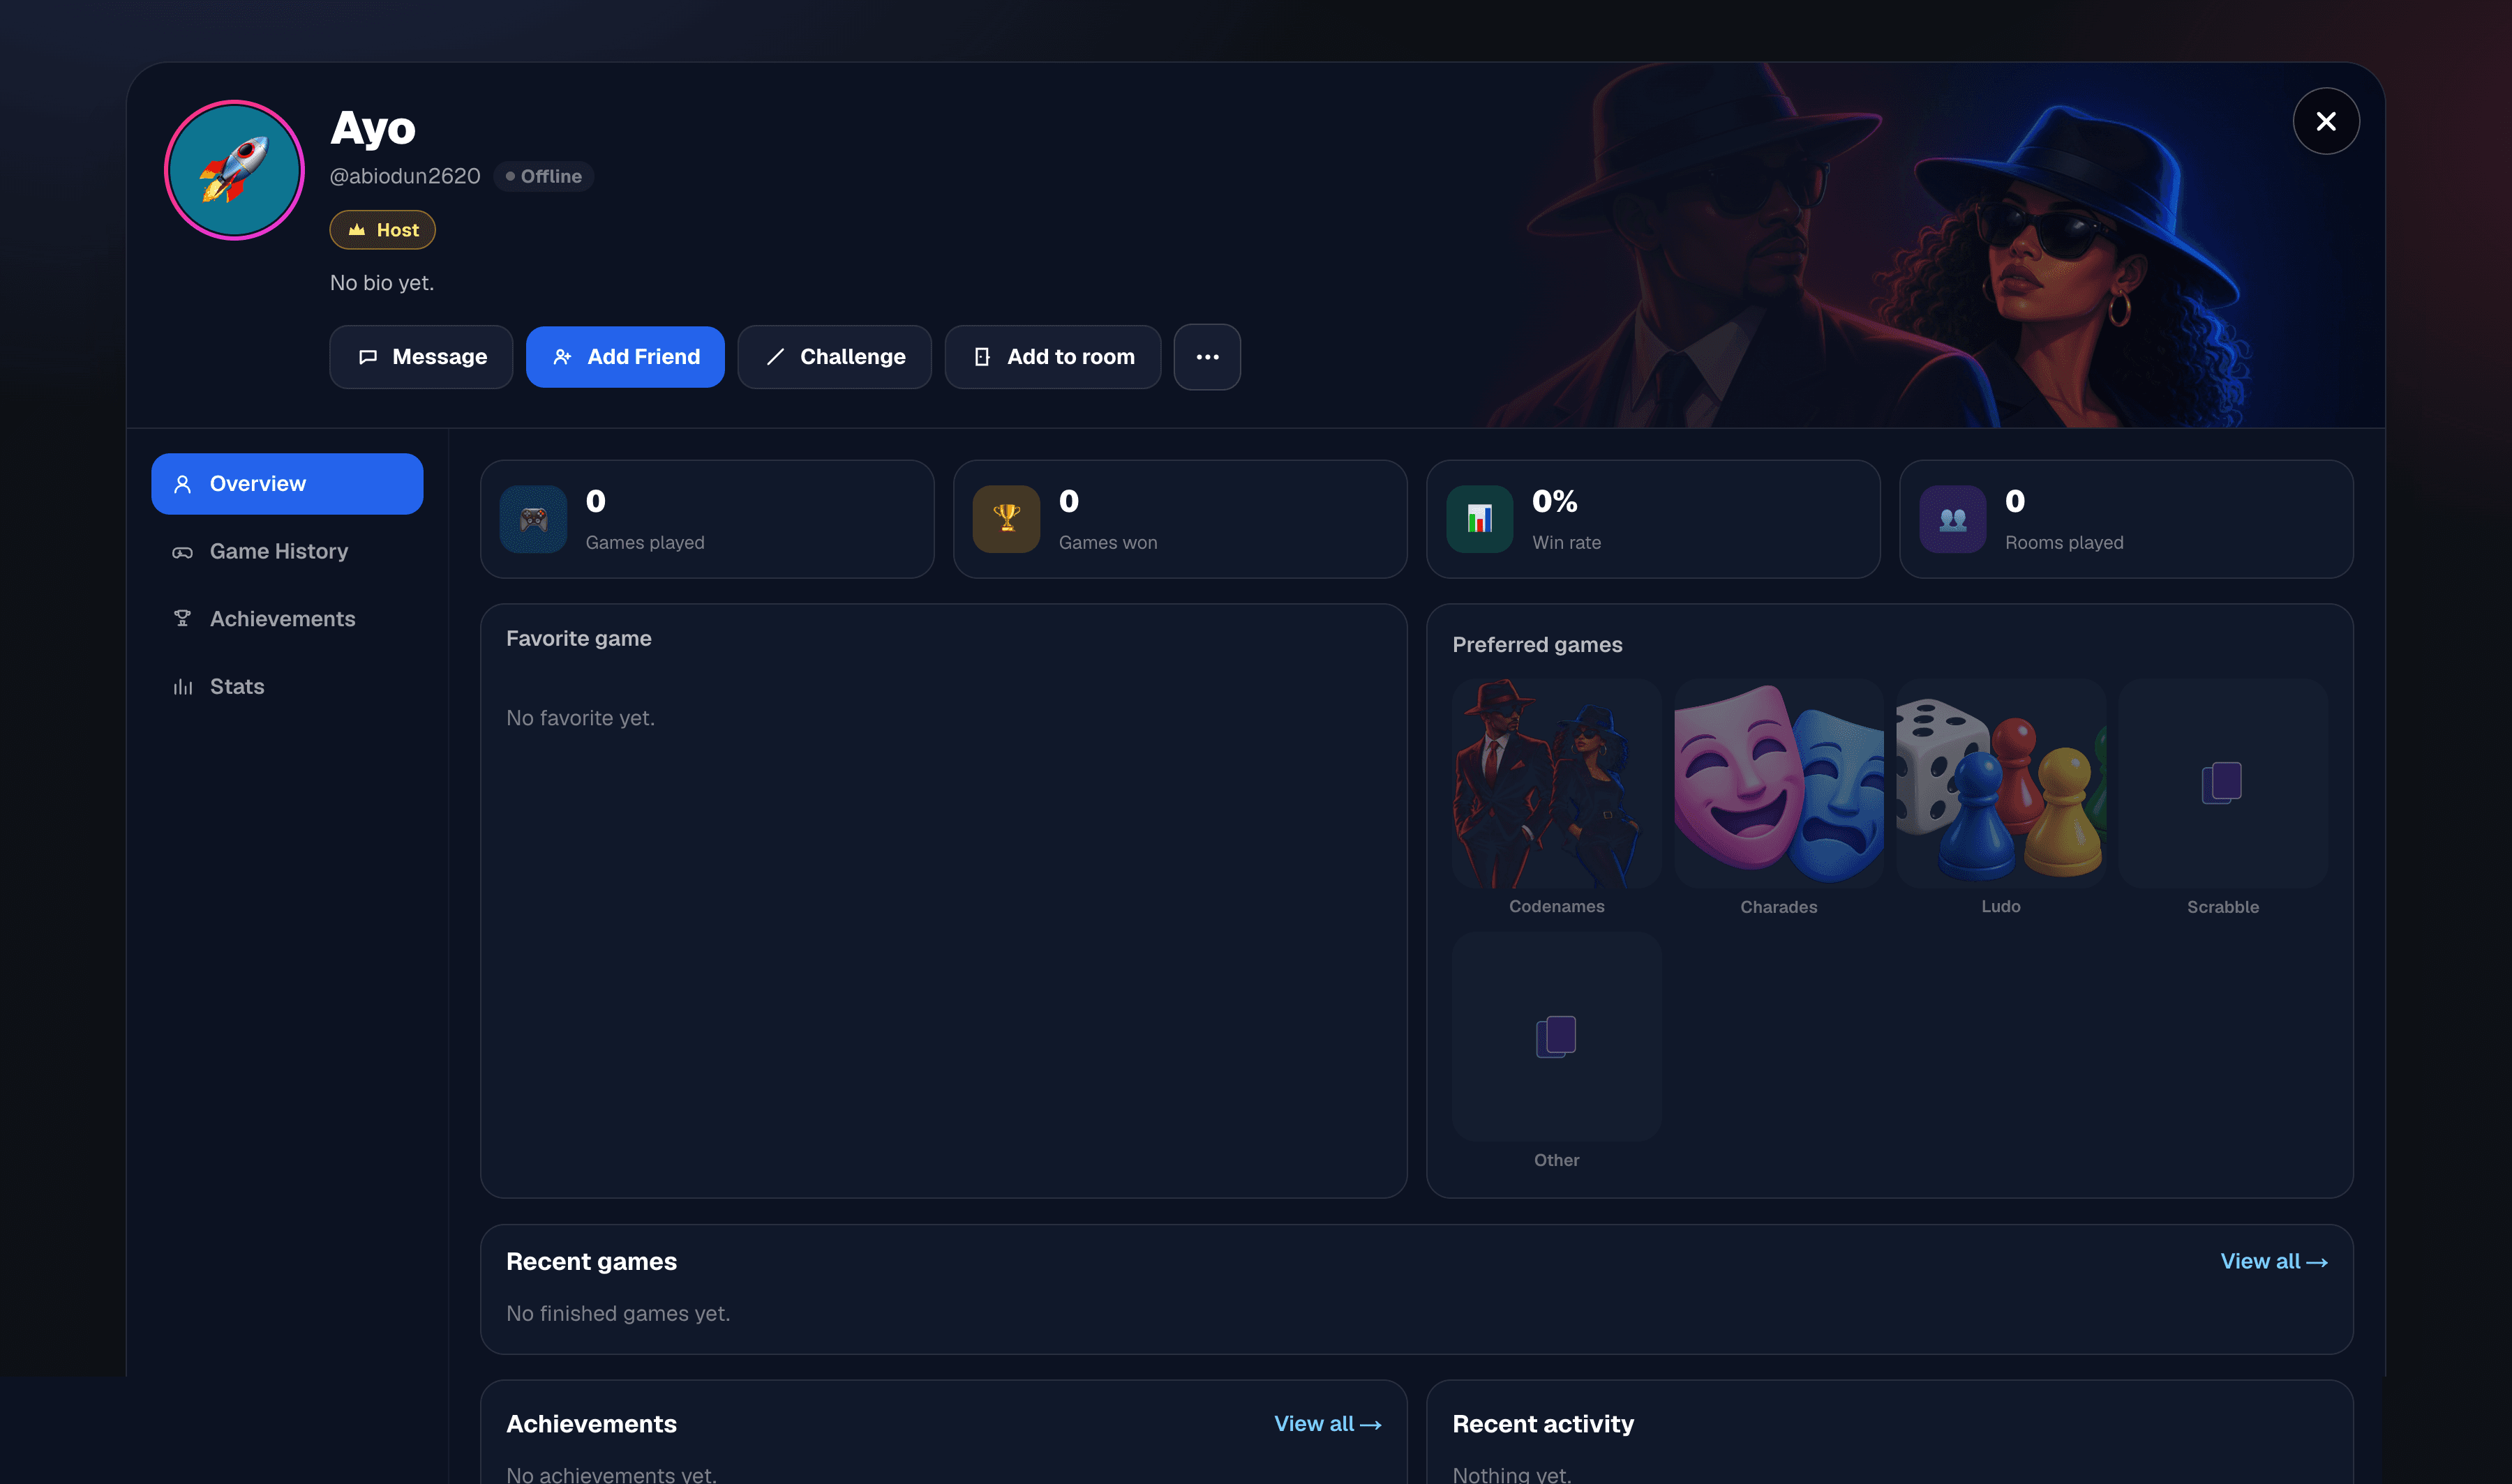Click the Favorite game heading

point(578,639)
